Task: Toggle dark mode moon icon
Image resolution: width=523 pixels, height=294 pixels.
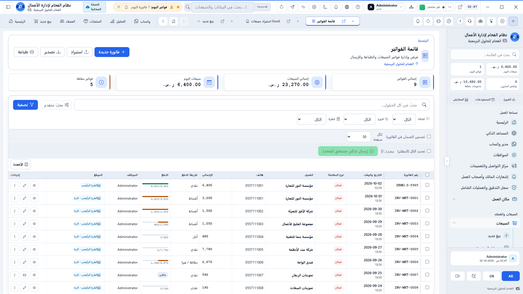Action: pos(325,7)
